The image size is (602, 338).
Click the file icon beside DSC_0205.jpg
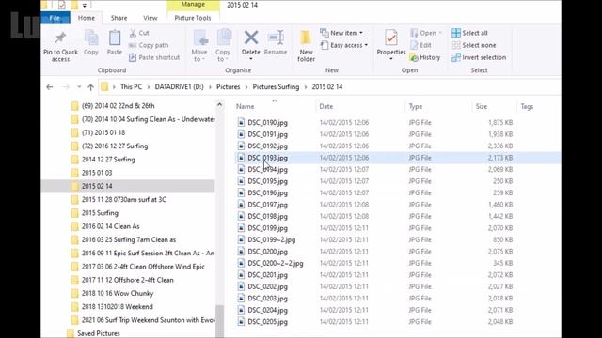[241, 321]
